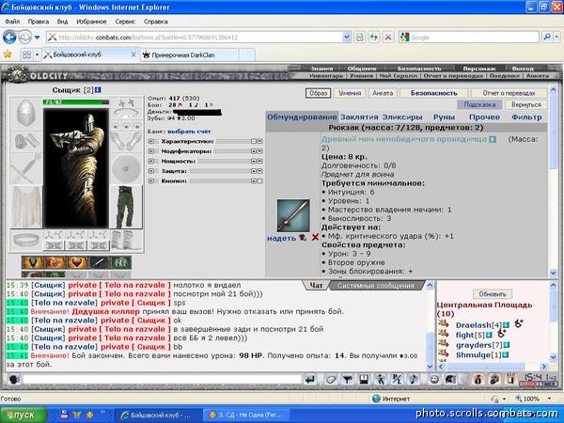Open the quick tabs dropdown arrow

pyautogui.click(x=37, y=55)
